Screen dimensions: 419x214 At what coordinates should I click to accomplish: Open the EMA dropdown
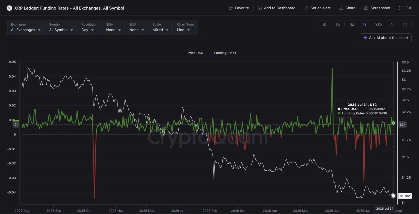[137, 28]
